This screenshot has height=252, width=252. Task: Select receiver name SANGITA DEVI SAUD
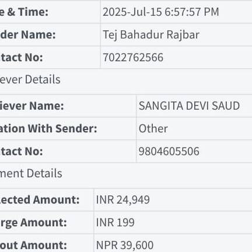click(x=189, y=106)
